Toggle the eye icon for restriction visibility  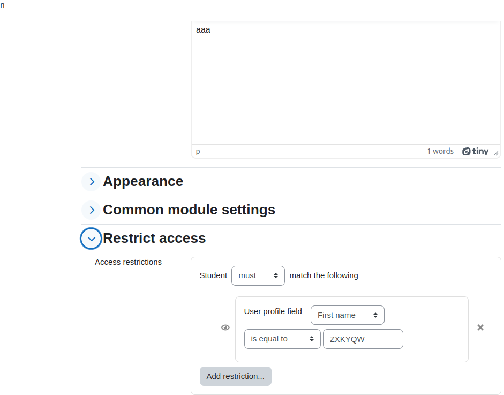click(225, 327)
